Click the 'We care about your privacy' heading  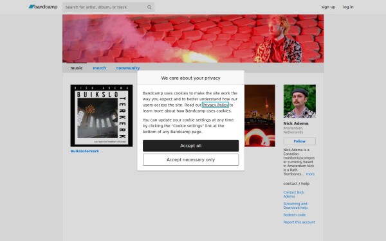coord(191,78)
